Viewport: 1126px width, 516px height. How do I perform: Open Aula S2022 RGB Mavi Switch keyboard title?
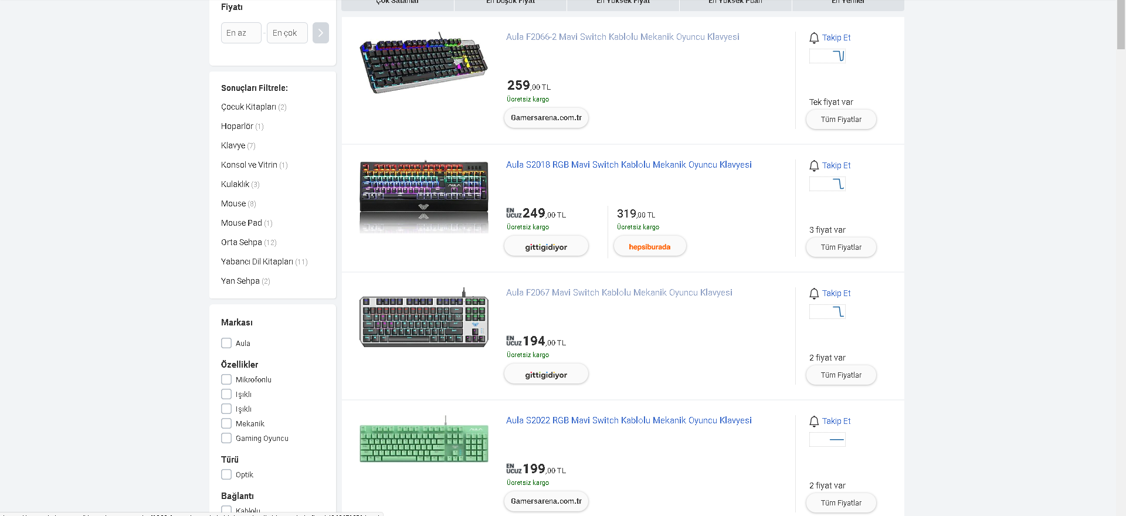629,420
